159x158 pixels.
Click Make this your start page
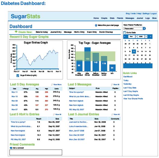pyautogui.click(x=108, y=25)
